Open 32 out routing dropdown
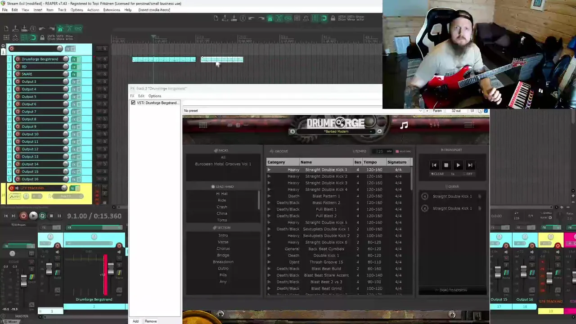576x324 pixels. click(x=456, y=111)
